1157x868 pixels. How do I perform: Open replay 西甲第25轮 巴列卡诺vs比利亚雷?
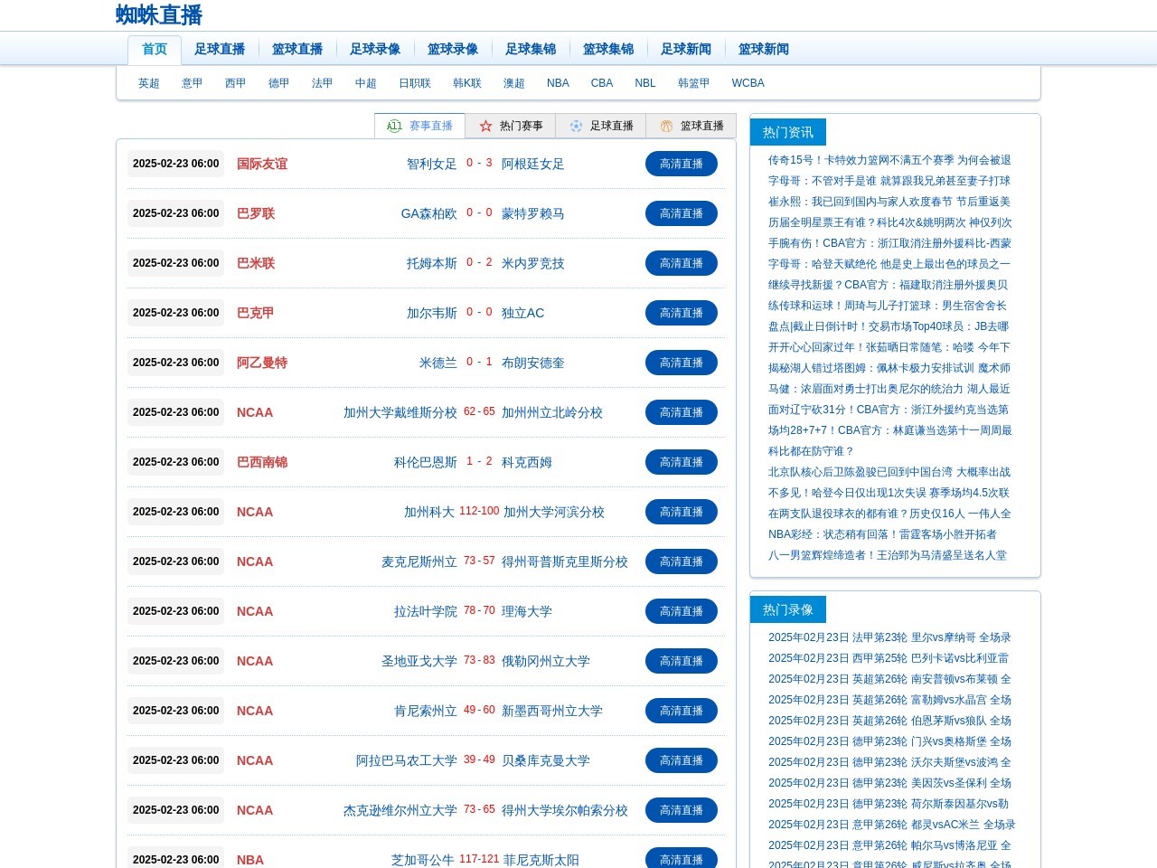click(x=889, y=658)
